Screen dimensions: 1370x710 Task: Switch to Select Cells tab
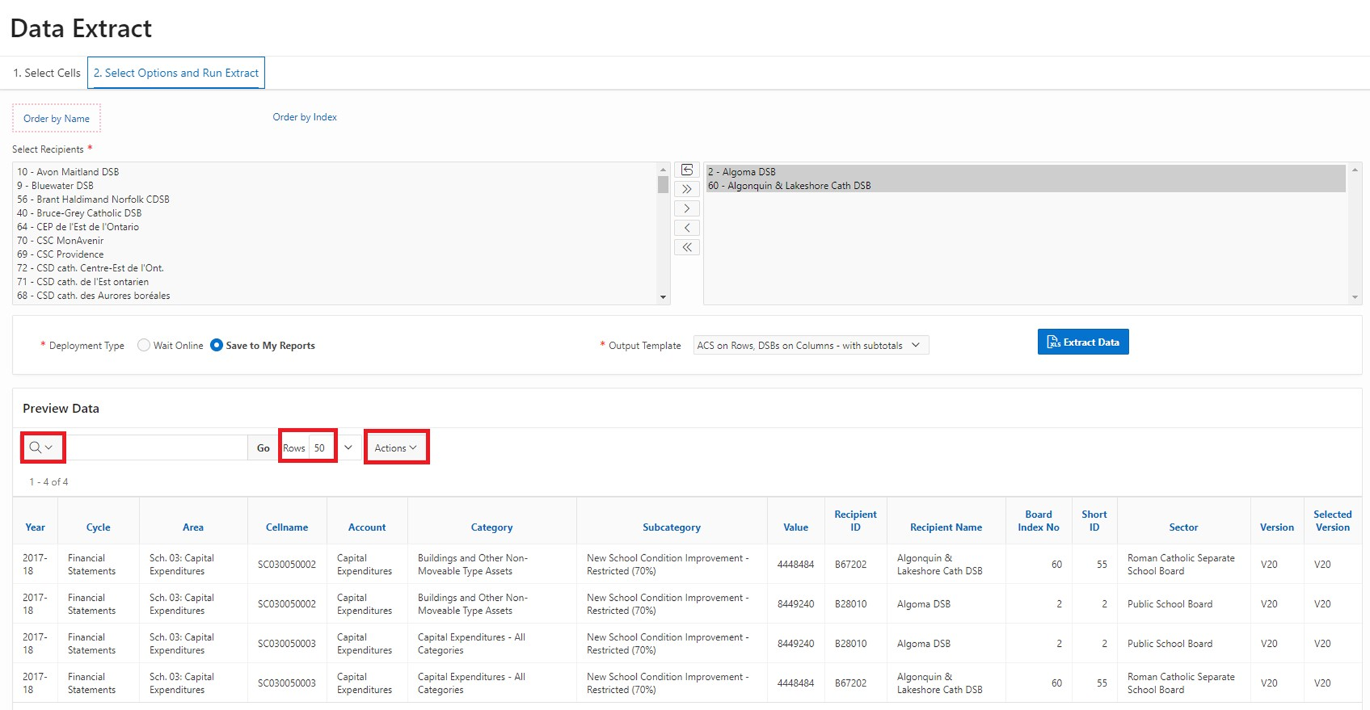pyautogui.click(x=45, y=72)
